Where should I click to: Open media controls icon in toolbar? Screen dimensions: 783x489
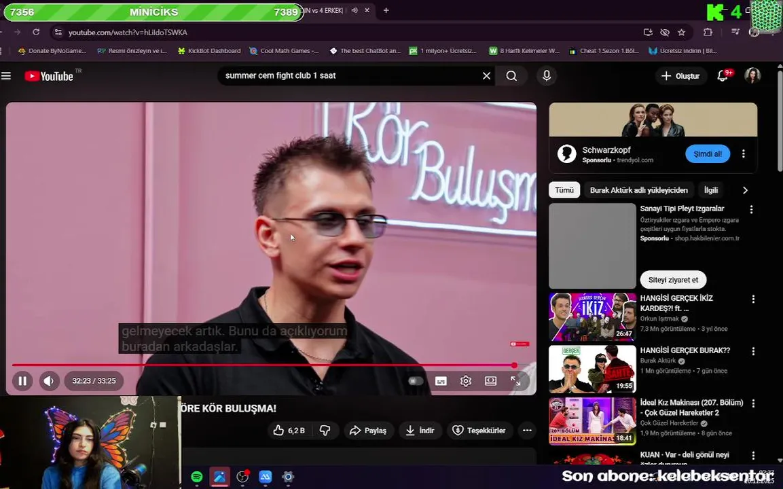click(x=735, y=32)
